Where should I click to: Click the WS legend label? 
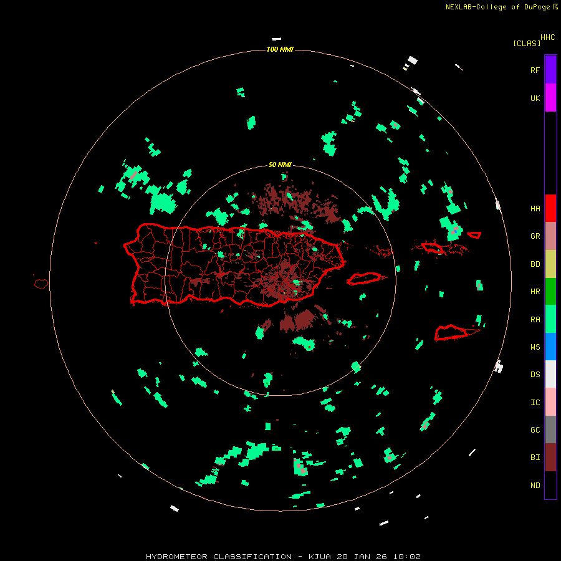[x=535, y=347]
